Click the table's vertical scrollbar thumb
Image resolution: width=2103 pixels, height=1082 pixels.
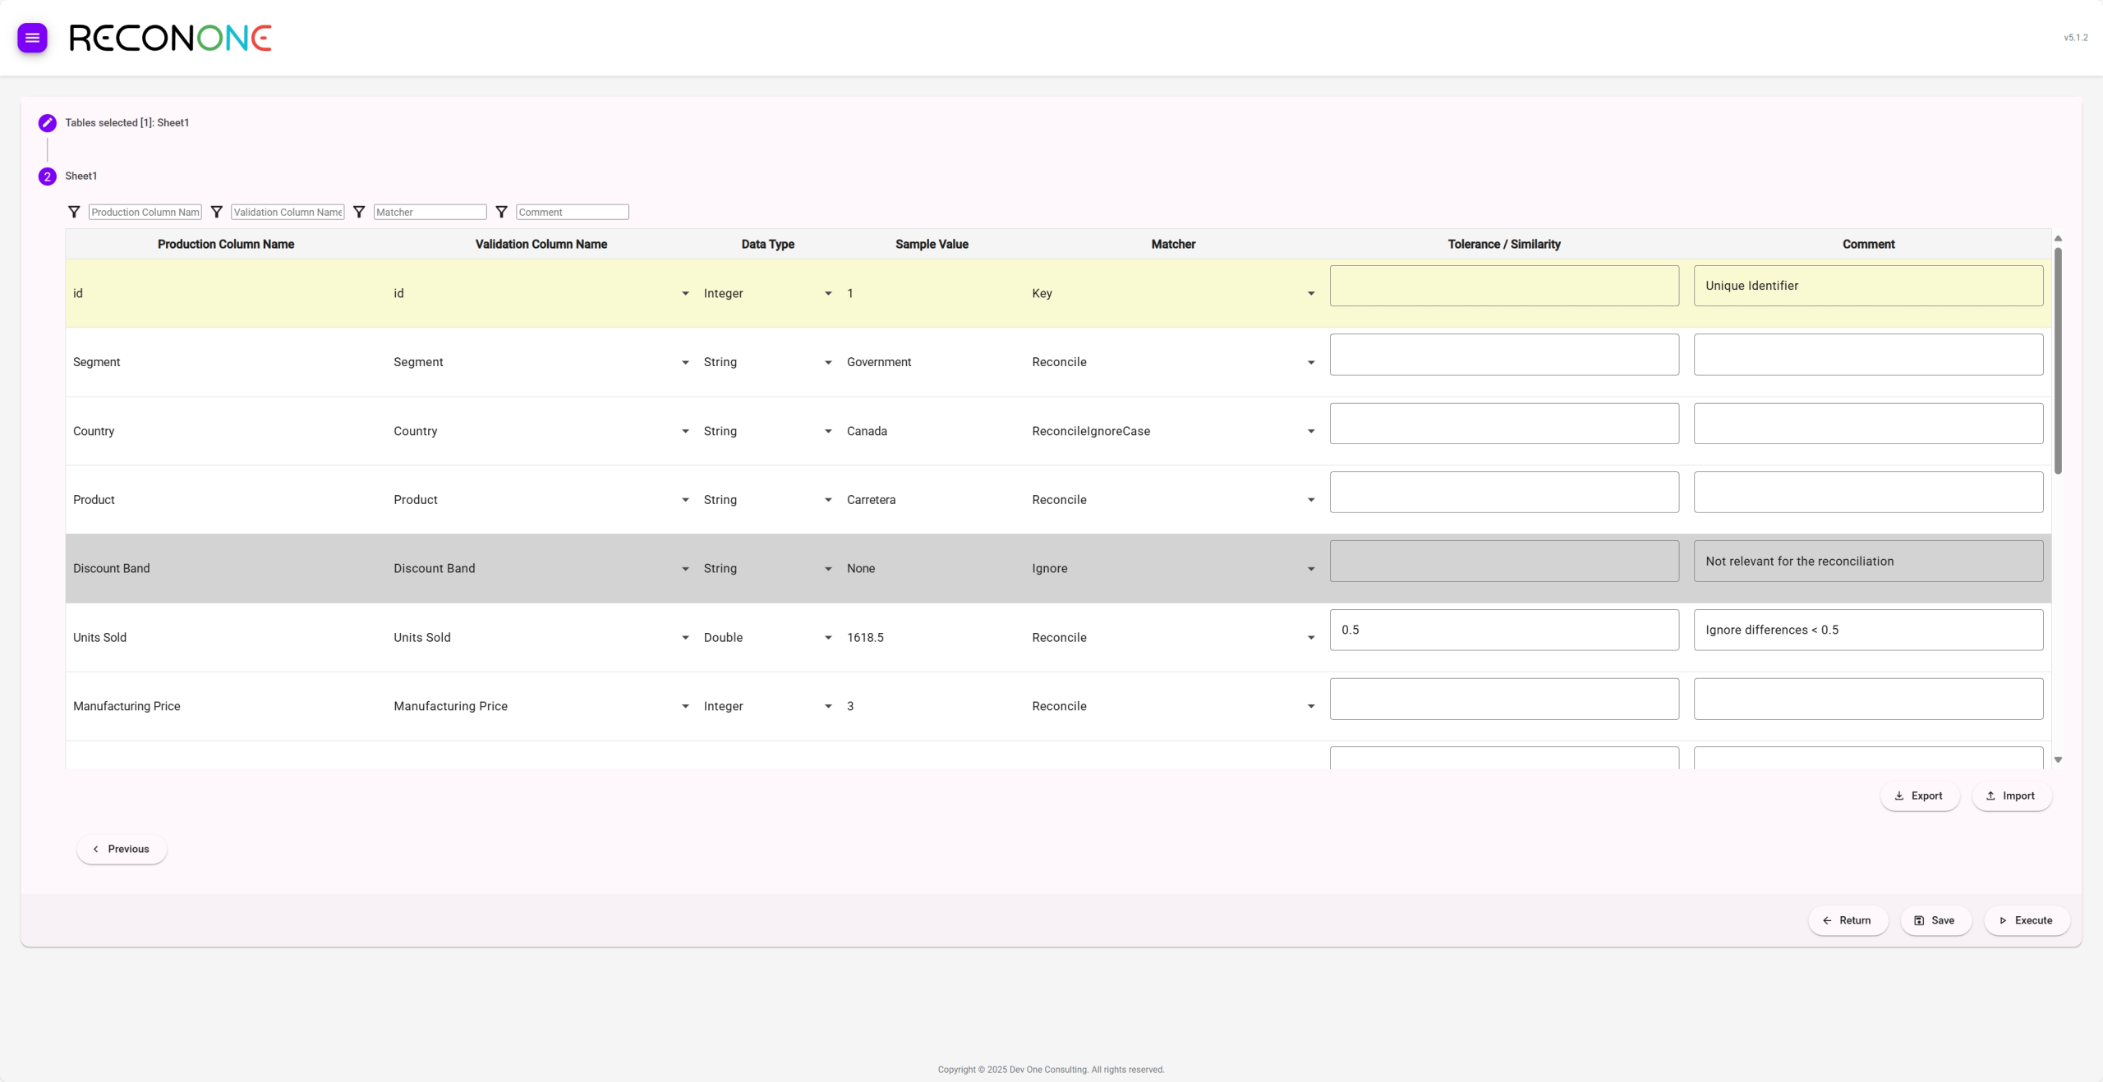(2058, 361)
